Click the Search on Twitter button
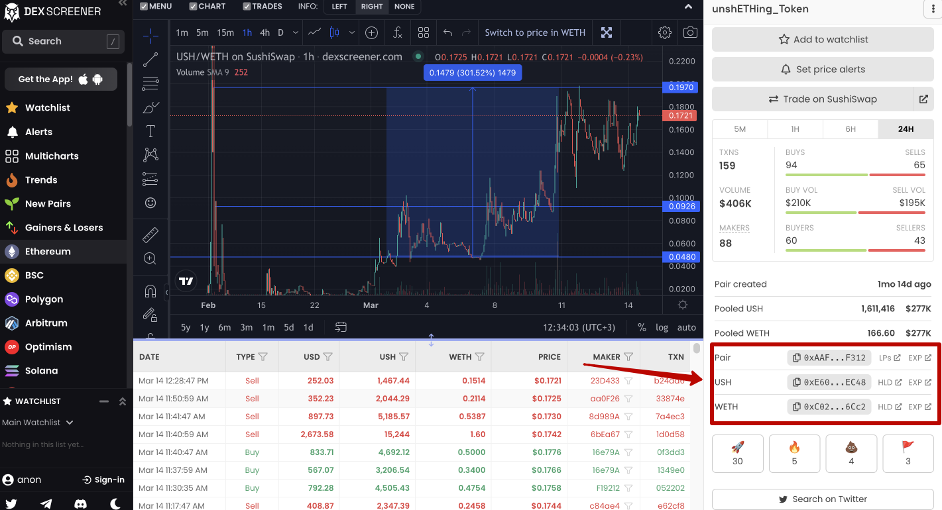The width and height of the screenshot is (942, 510). 823,499
